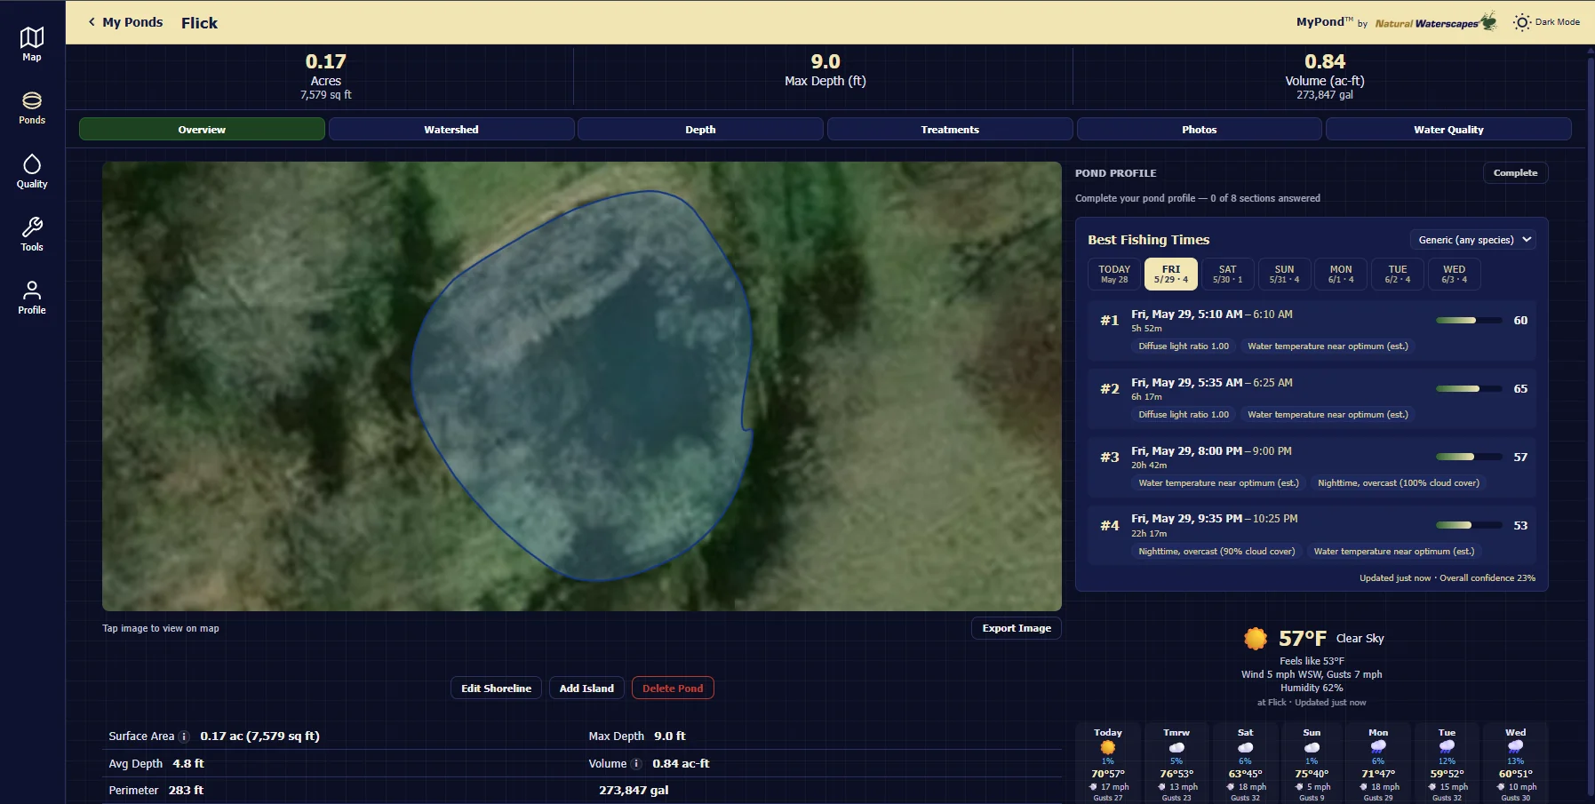Click the pond satellite image

(x=582, y=386)
